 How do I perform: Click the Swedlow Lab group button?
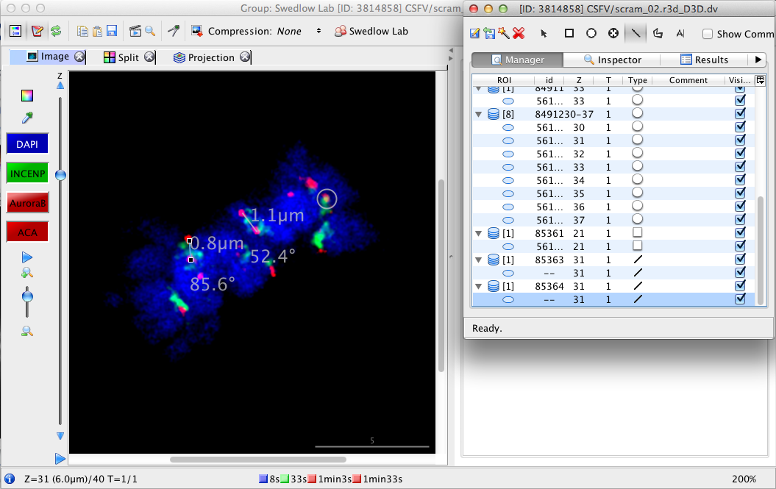coord(371,31)
